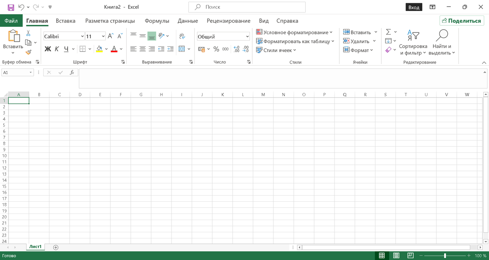489x260 pixels.
Task: Click the Поиск search box
Action: [x=247, y=7]
